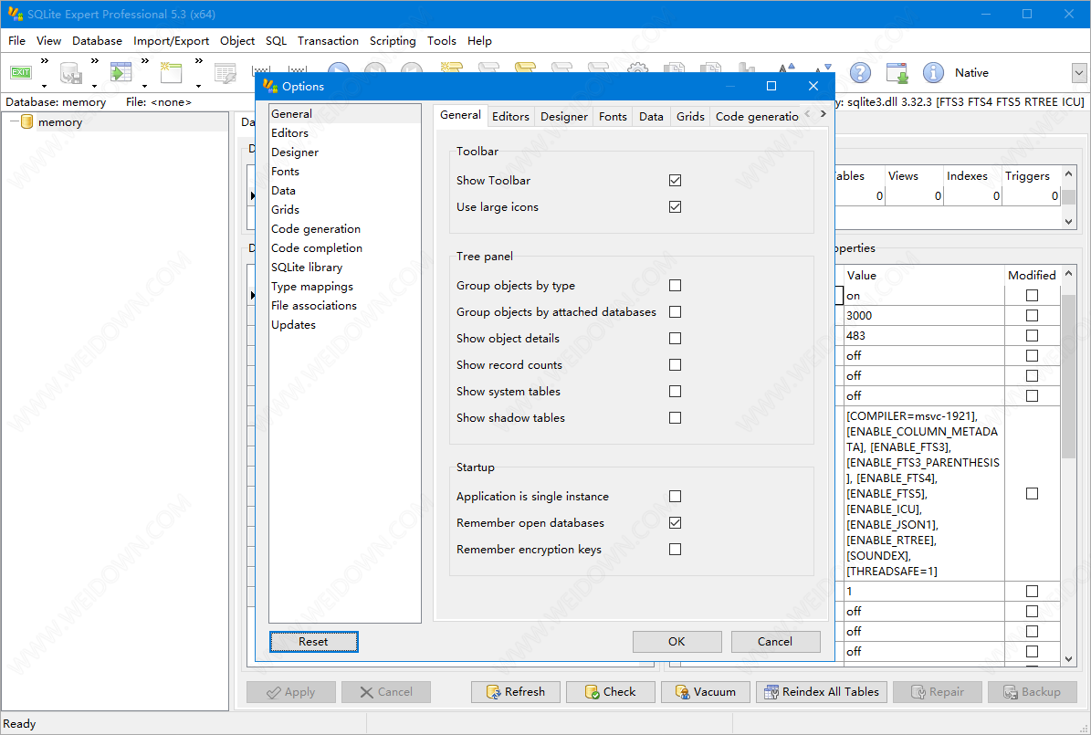1091x735 pixels.
Task: Enable Group objects by attached databases
Action: [x=675, y=312]
